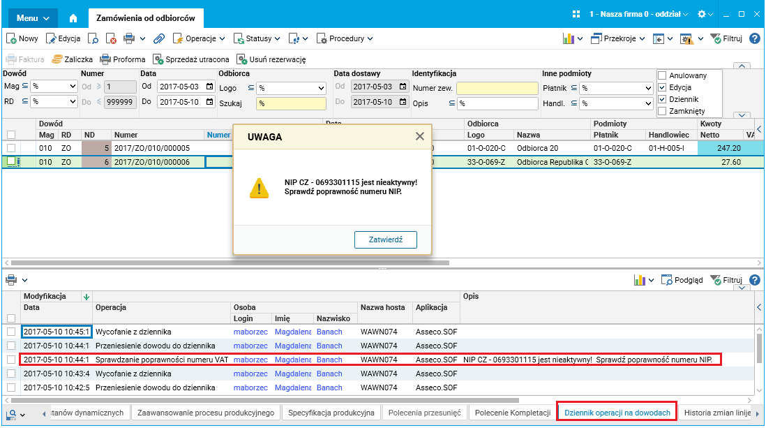This screenshot has height=428, width=766.
Task: Click the Proforma printer icon
Action: (105, 59)
